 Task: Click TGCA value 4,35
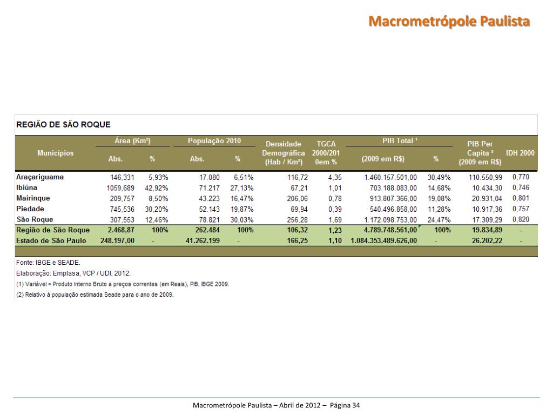point(335,177)
